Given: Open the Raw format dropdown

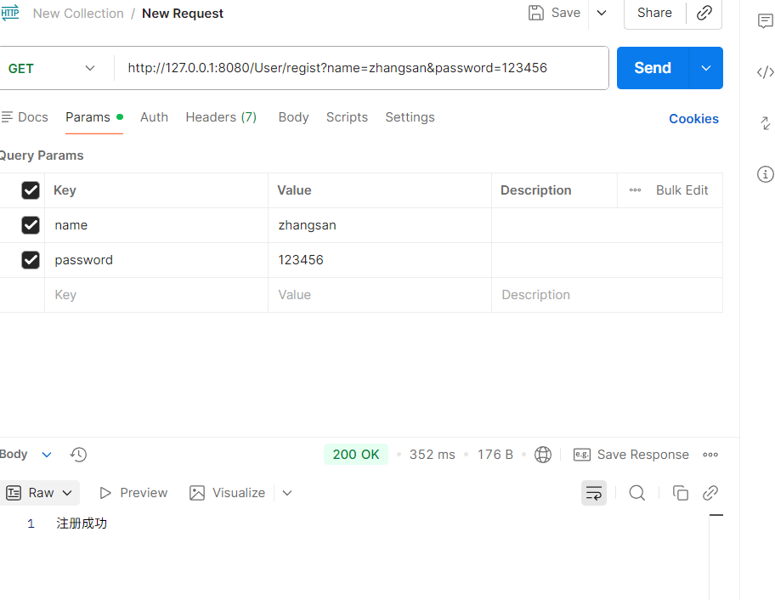Looking at the screenshot, I should click(x=40, y=493).
